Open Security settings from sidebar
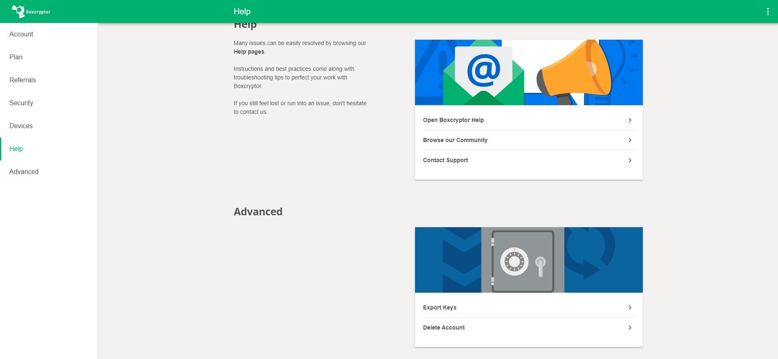The image size is (778, 359). click(49, 103)
